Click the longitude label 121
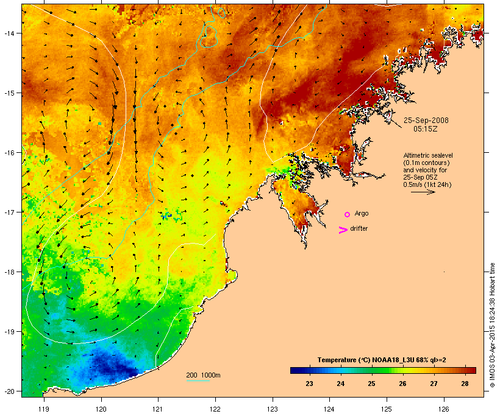This screenshot has width=500, height=414. [x=158, y=409]
